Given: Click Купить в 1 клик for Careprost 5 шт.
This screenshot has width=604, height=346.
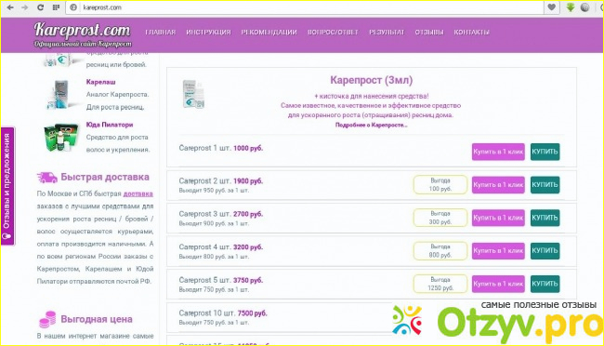Looking at the screenshot, I should [x=498, y=284].
